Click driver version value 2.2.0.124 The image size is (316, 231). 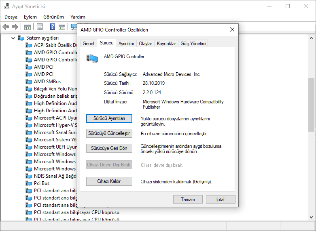(152, 92)
